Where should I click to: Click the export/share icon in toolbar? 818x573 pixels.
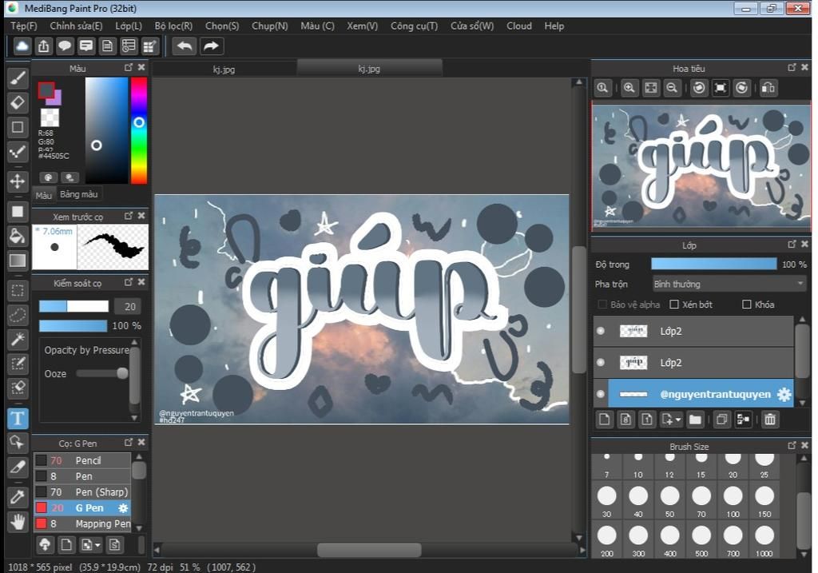[x=43, y=46]
